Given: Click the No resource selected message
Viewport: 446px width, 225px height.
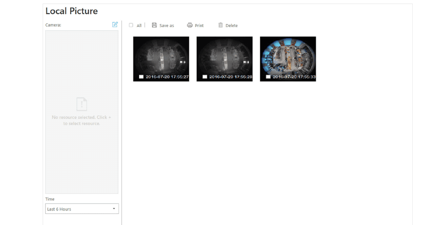Looking at the screenshot, I should (82, 120).
